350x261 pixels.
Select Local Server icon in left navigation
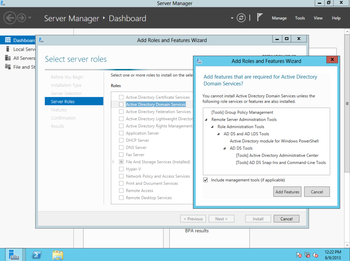tap(8, 49)
